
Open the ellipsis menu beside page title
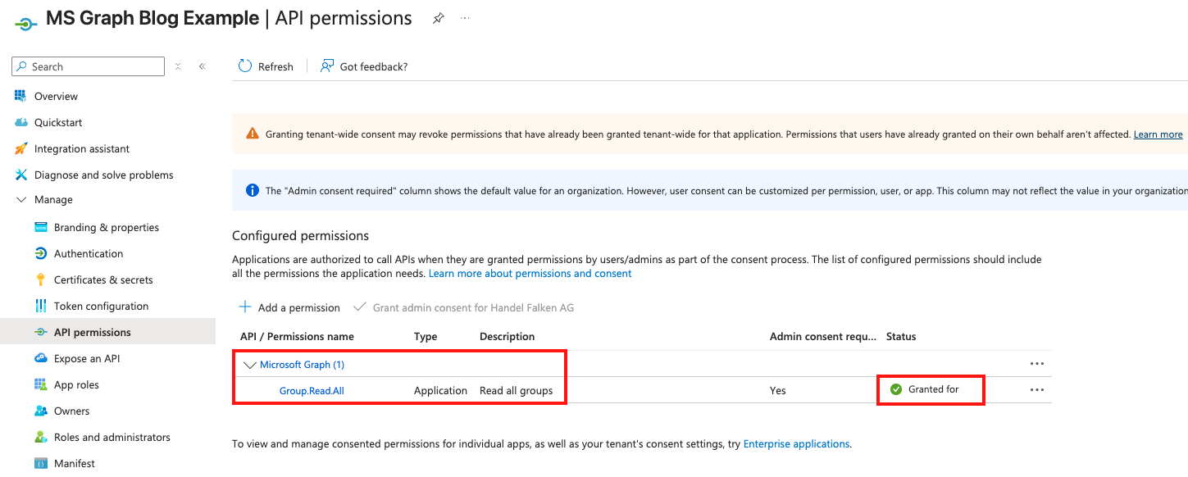click(465, 18)
